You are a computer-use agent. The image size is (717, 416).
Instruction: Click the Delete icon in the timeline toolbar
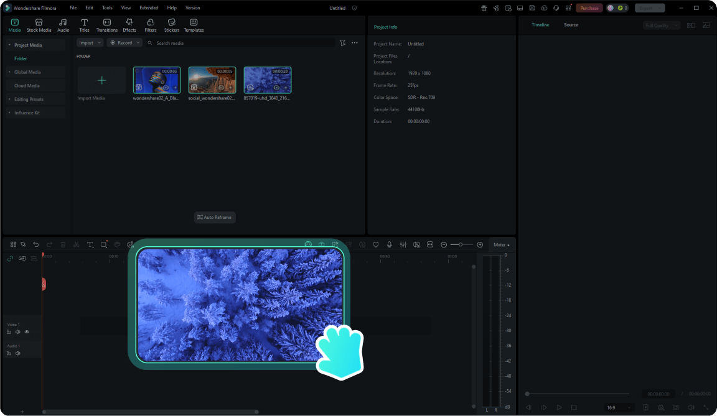[x=63, y=244]
